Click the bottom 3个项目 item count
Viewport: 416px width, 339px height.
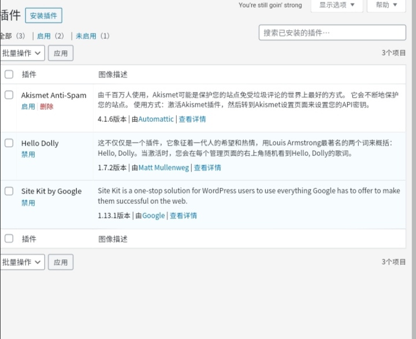[393, 262]
